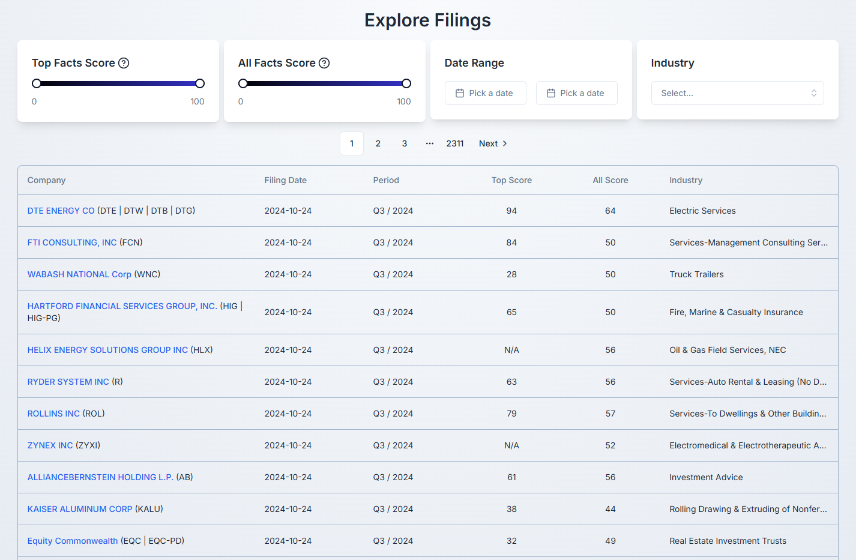Go to page 3

(405, 143)
